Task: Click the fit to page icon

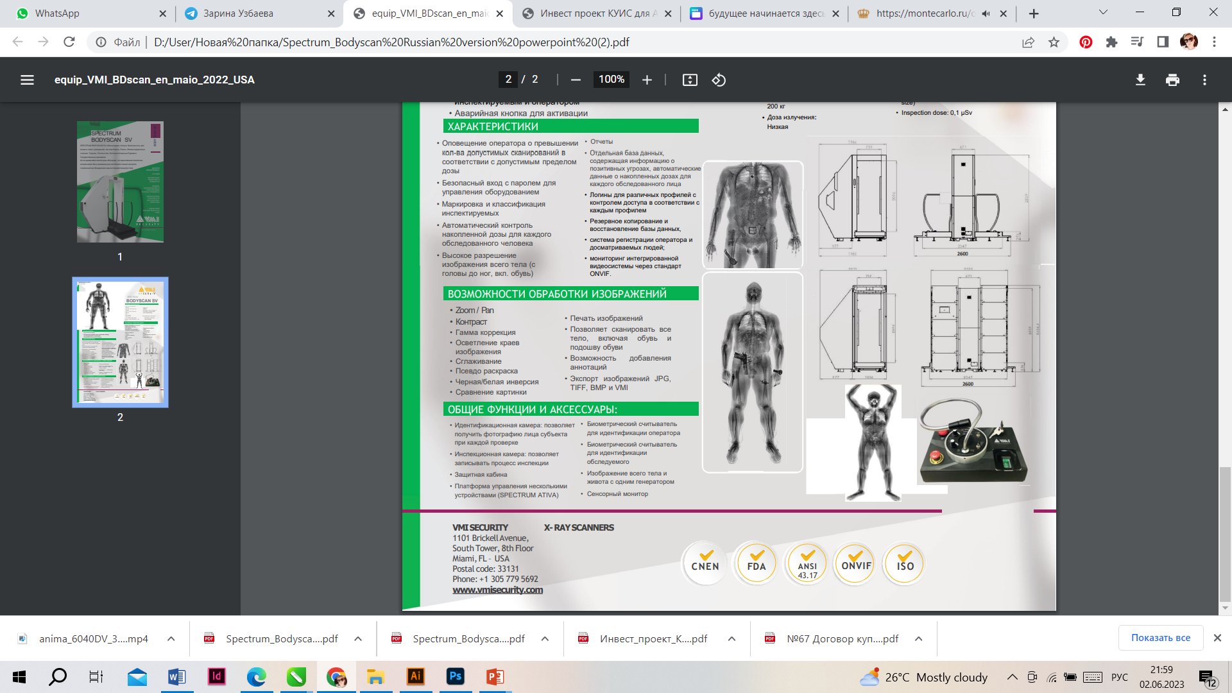Action: tap(690, 80)
